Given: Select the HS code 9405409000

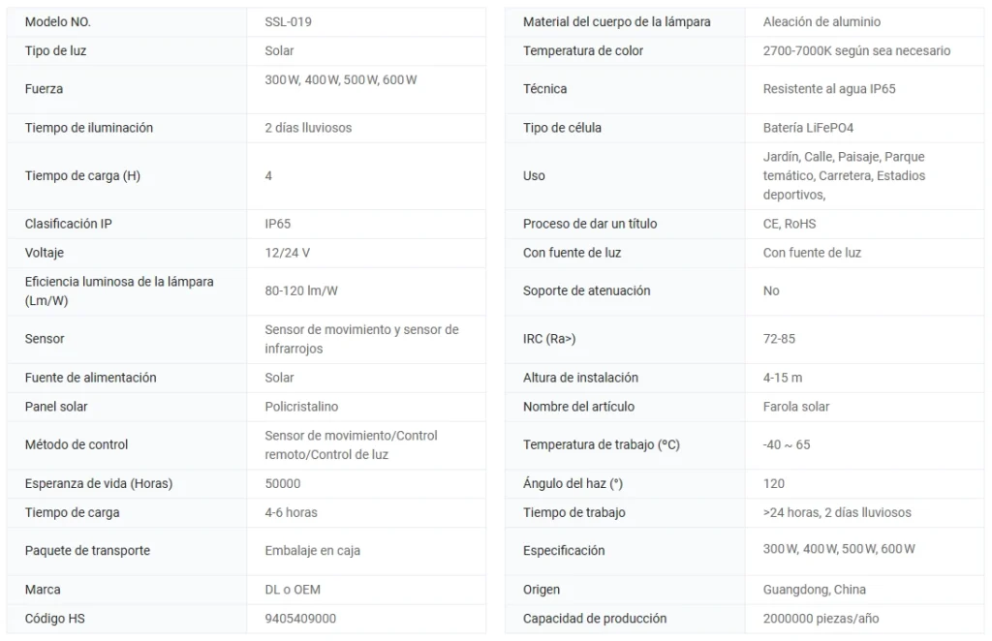Looking at the screenshot, I should 300,618.
